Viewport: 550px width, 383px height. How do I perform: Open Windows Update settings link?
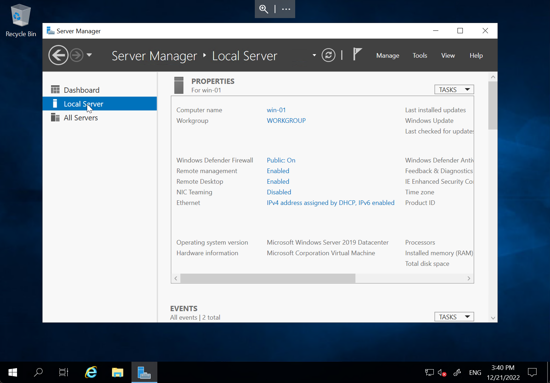coord(429,120)
